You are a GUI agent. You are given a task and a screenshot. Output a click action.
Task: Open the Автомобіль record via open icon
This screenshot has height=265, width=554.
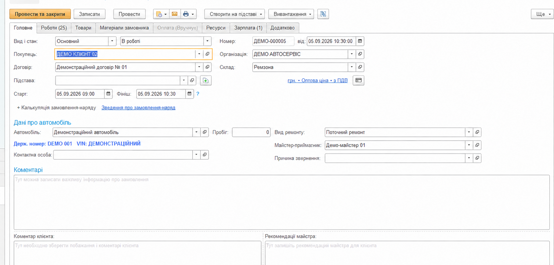(205, 132)
